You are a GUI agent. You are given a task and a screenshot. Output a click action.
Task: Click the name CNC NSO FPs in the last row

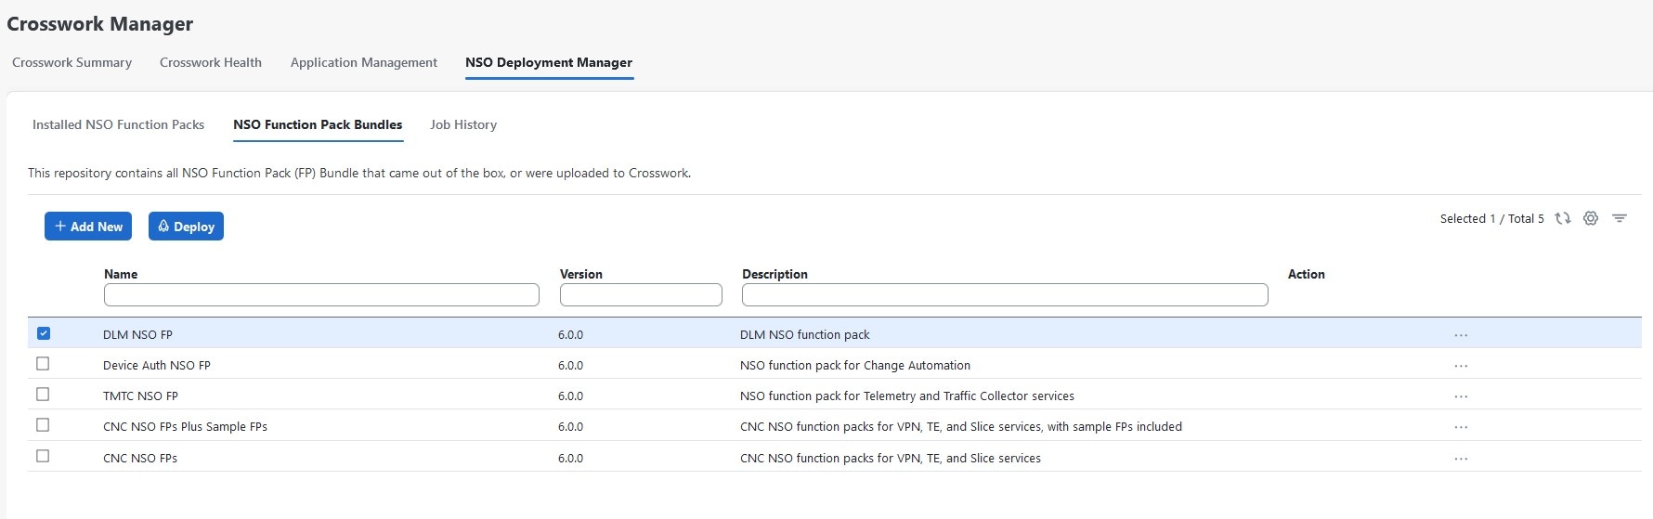140,459
